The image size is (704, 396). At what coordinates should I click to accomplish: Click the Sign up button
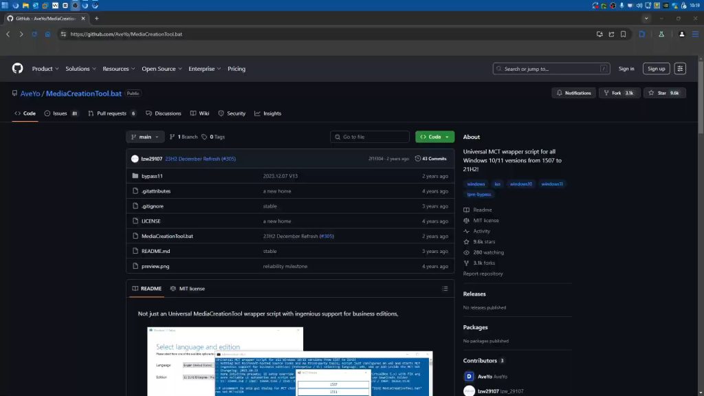tap(656, 69)
